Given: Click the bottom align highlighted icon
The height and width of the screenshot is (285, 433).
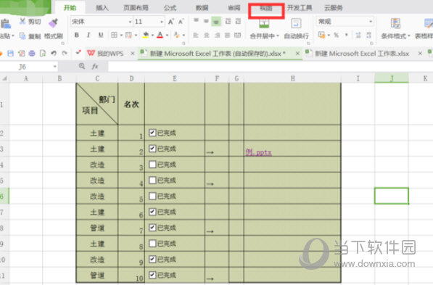Looking at the screenshot, I should (x=216, y=22).
